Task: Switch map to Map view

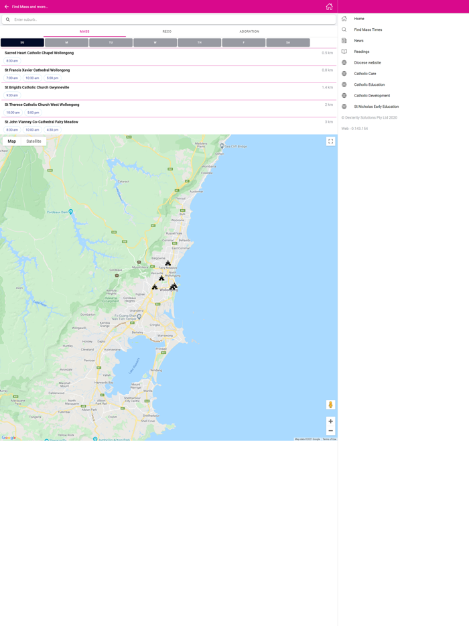Action: pyautogui.click(x=12, y=141)
